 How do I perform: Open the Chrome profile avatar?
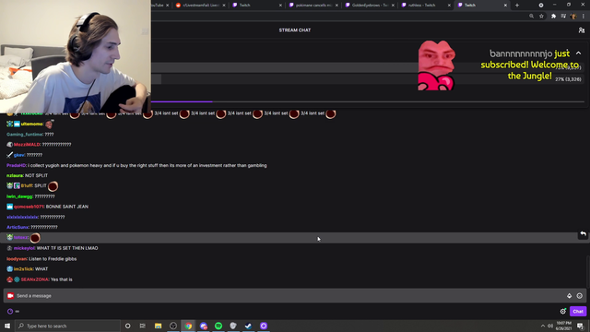[573, 17]
